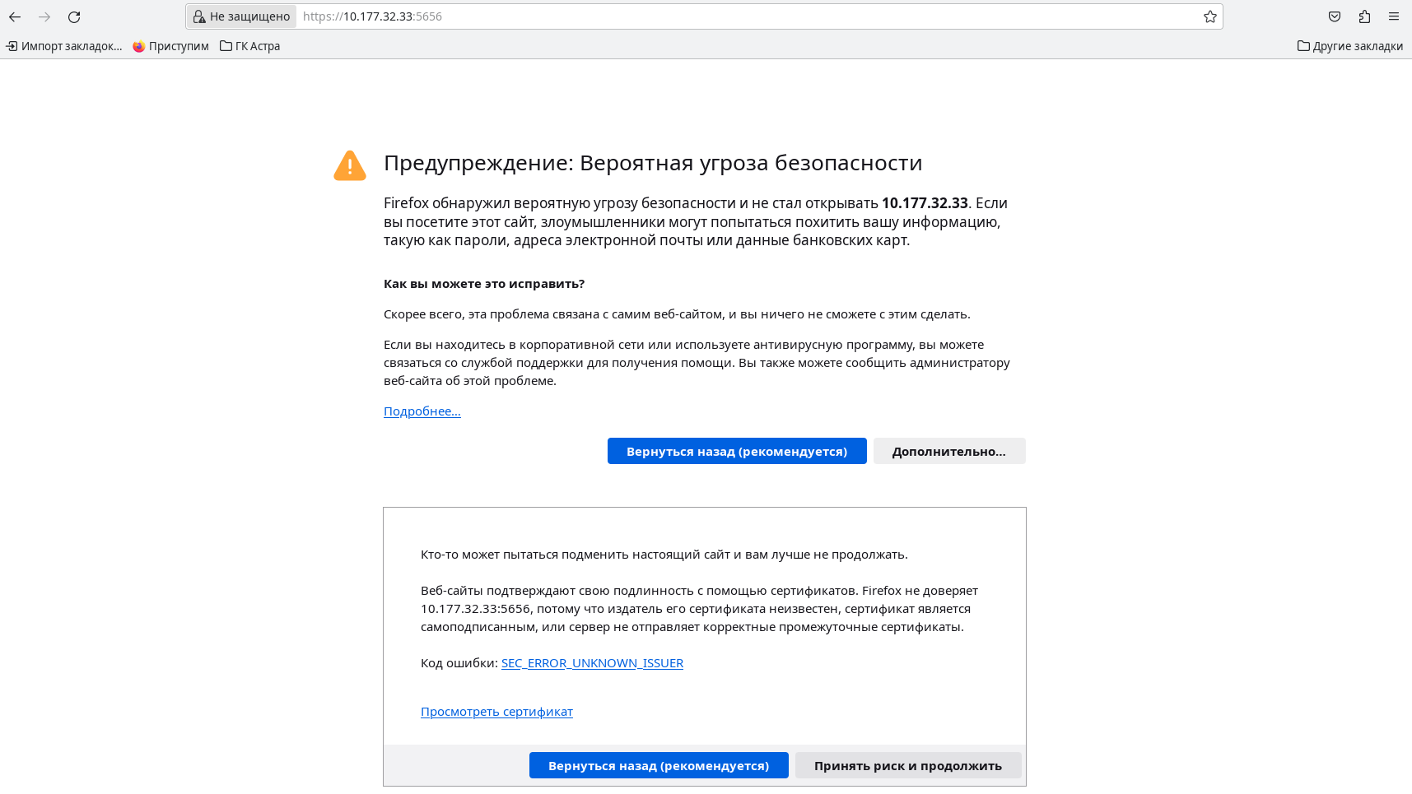The width and height of the screenshot is (1412, 794).
Task: Reload the current page
Action: click(x=74, y=16)
